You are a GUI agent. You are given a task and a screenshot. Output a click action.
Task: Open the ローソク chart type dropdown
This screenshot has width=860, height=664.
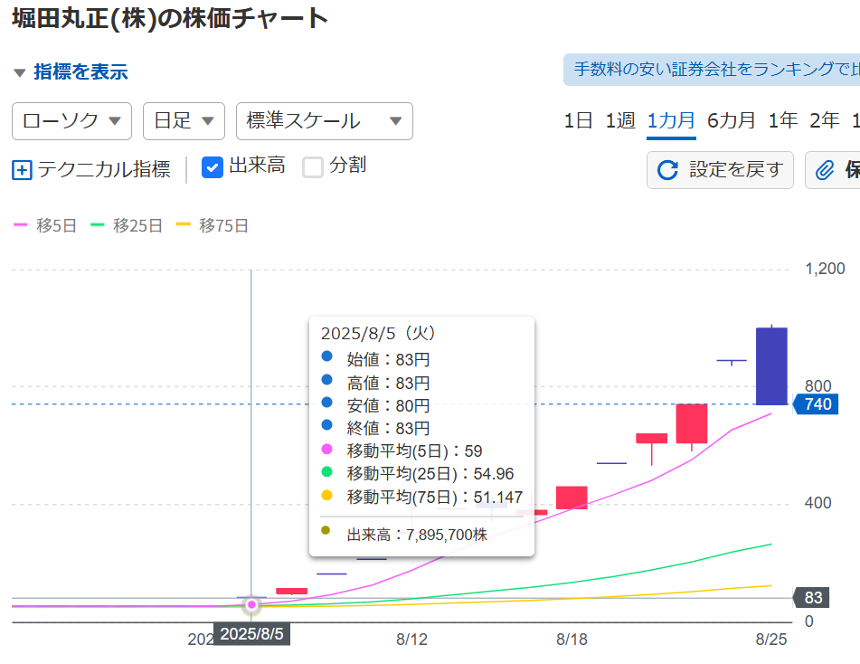click(71, 121)
